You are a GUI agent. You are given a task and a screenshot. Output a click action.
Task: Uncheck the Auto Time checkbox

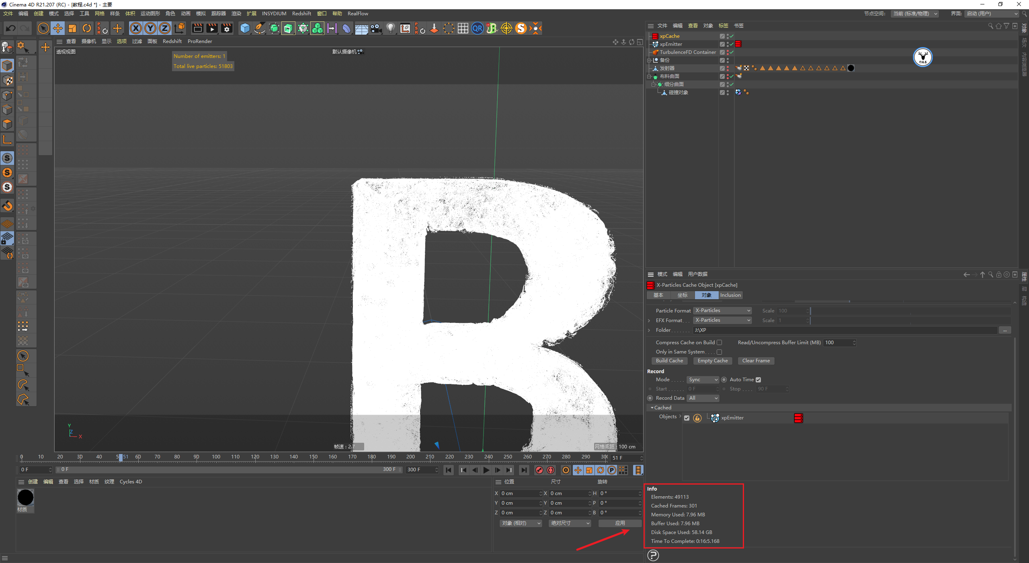(758, 380)
